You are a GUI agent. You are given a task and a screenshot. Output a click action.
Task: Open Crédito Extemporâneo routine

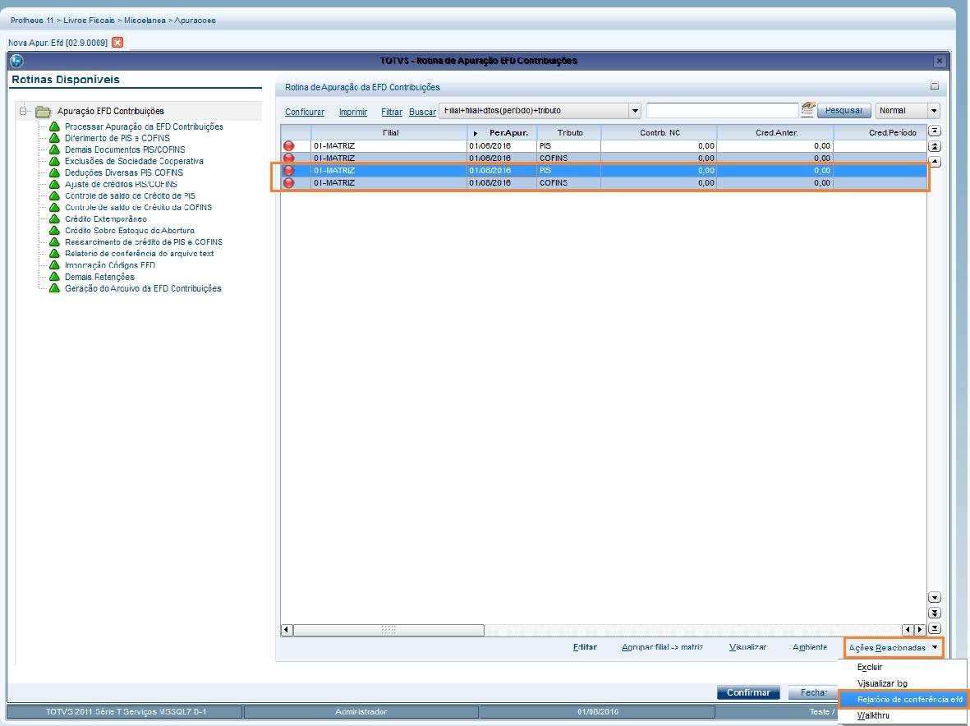[106, 219]
